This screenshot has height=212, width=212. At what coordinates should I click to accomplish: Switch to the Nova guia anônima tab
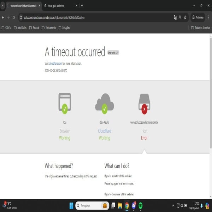click(x=56, y=6)
